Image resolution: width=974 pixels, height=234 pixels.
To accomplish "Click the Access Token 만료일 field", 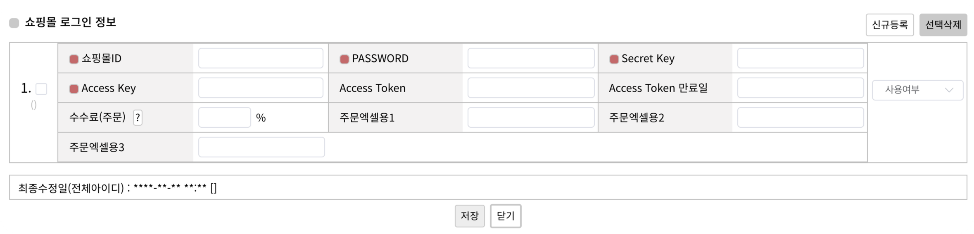I will click(800, 88).
